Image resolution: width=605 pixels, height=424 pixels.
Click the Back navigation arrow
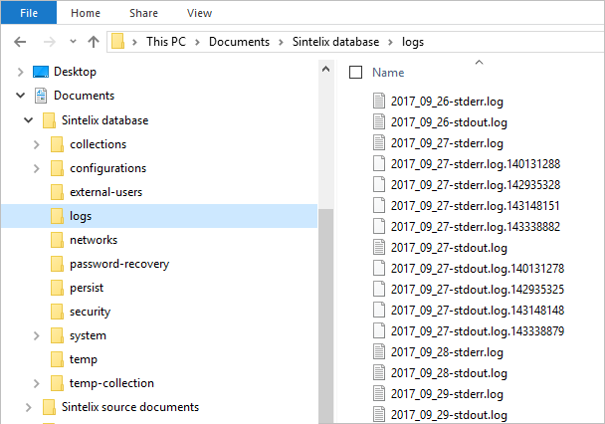pos(21,42)
